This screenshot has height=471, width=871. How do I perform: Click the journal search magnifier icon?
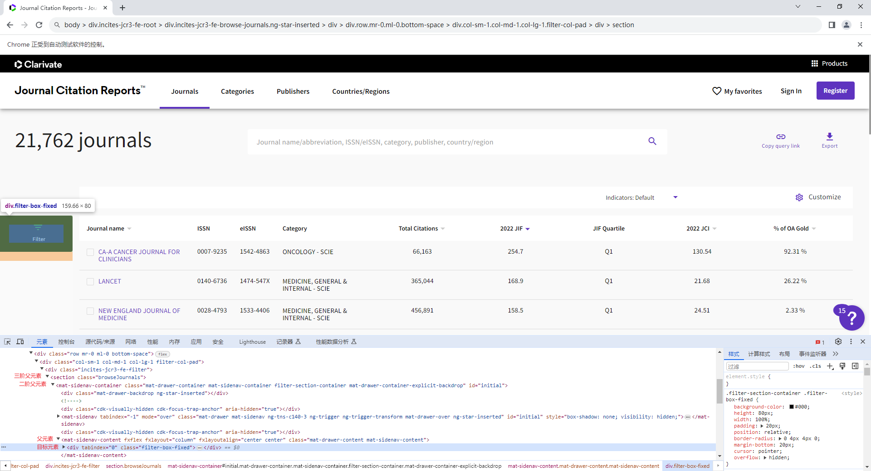tap(652, 141)
